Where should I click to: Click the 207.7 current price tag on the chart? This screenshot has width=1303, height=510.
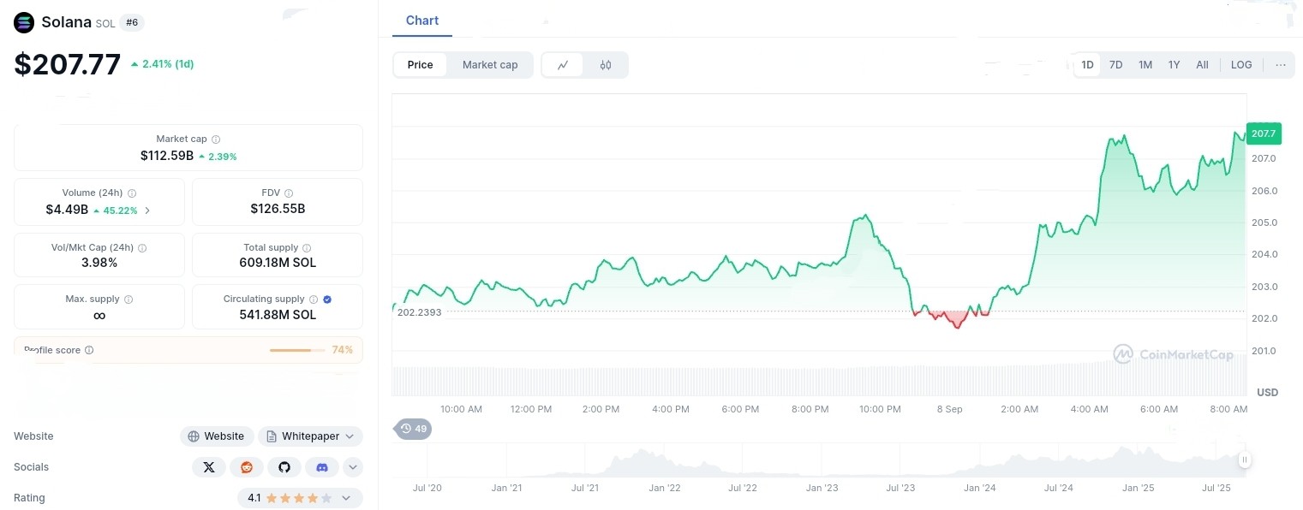1263,133
